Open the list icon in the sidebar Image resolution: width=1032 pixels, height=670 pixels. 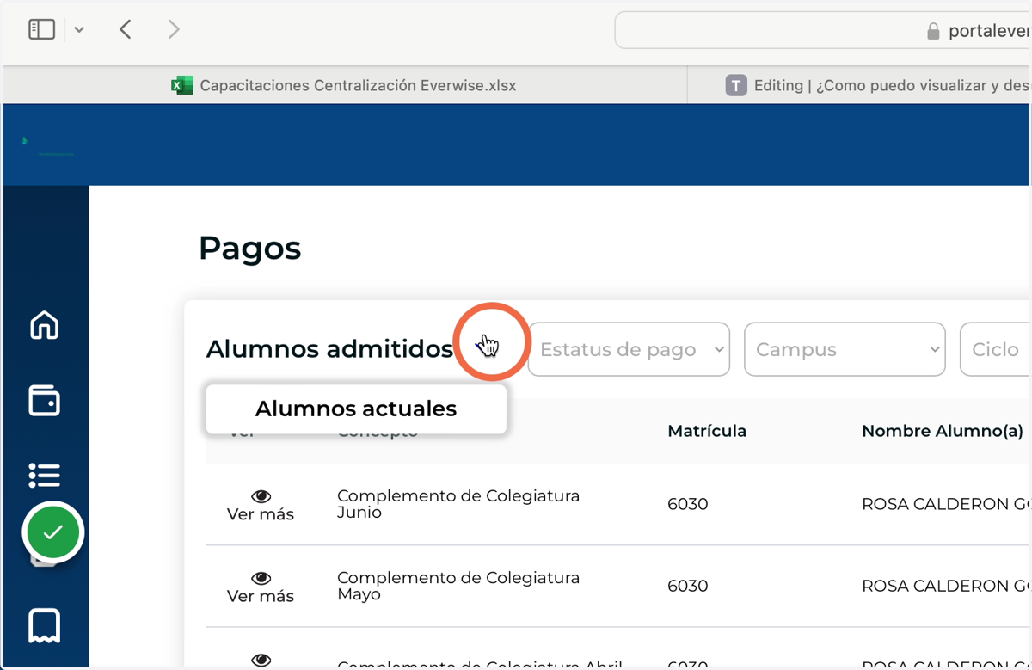point(45,474)
